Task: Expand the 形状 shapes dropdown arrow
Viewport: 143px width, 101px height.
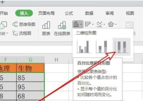Action: coord(7,33)
